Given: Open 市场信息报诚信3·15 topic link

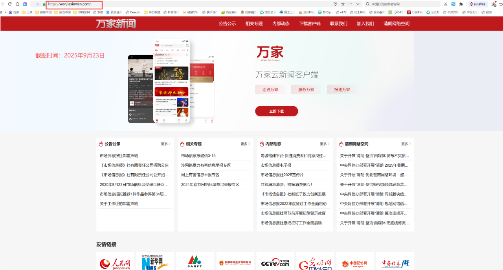Looking at the screenshot, I should [198, 156].
